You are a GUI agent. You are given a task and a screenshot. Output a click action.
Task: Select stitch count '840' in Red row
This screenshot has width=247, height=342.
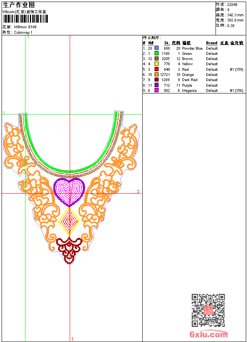(167, 69)
